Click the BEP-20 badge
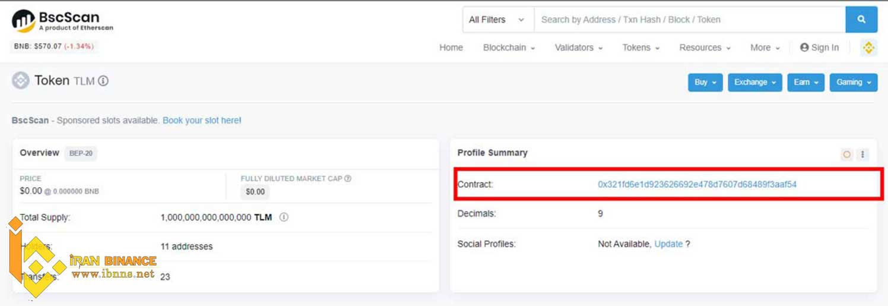888x306 pixels. 81,153
